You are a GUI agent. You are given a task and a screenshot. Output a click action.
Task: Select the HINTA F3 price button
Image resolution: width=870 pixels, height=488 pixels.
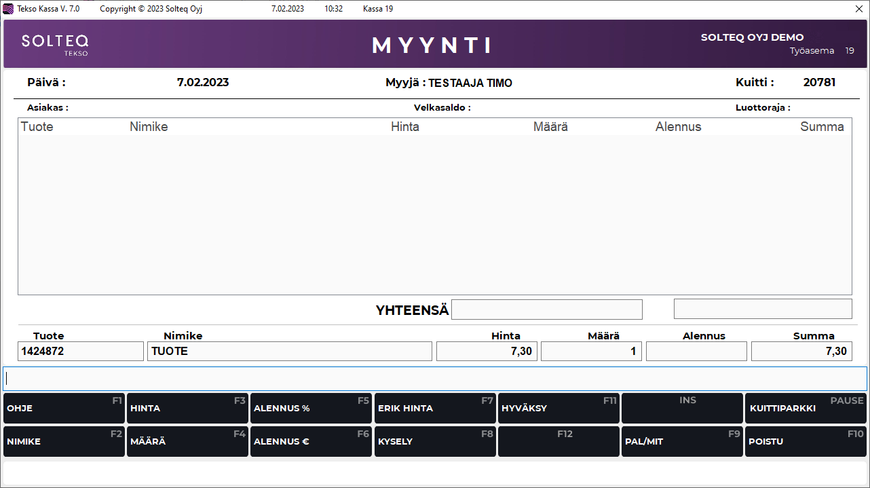click(187, 408)
